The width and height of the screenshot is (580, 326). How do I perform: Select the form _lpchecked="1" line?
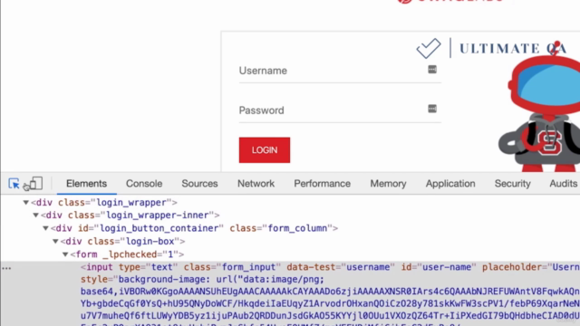127,254
